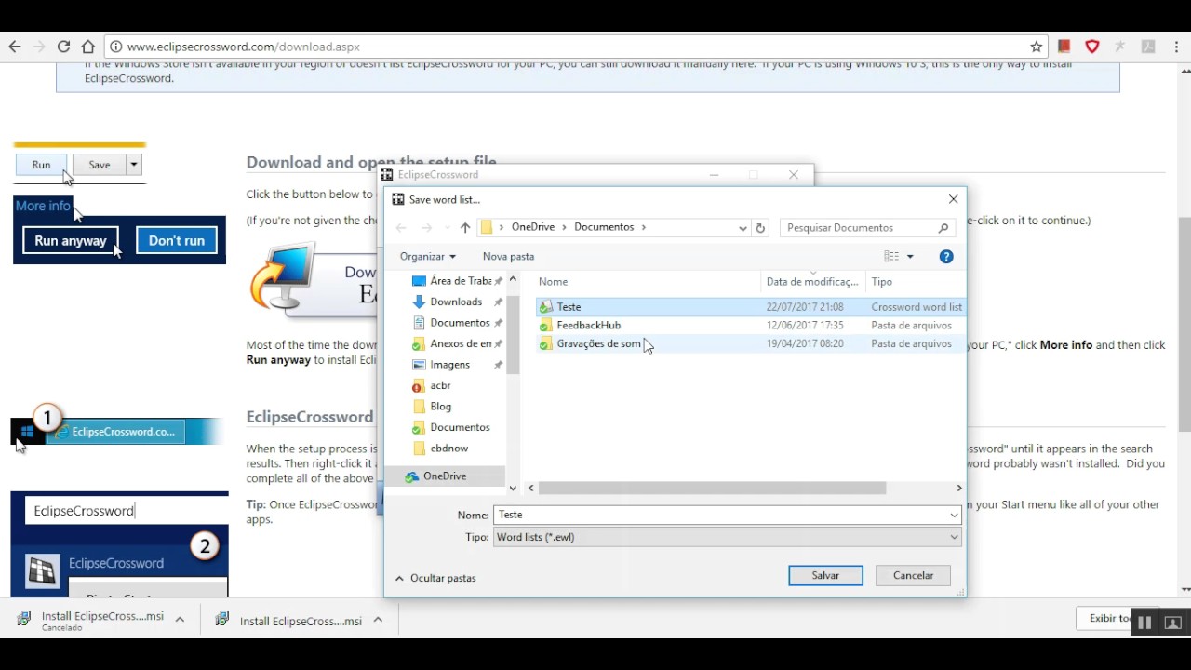Open the red shield extension icon
The image size is (1191, 670).
click(x=1092, y=47)
